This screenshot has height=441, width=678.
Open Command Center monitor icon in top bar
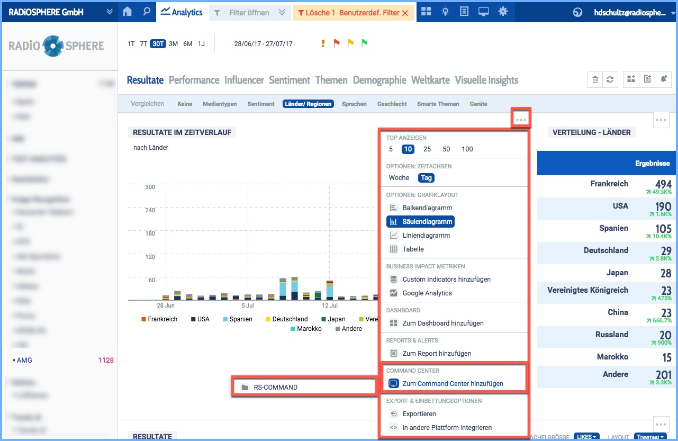pos(483,11)
